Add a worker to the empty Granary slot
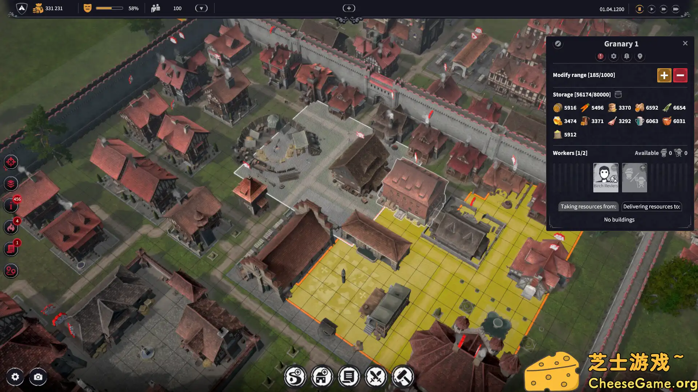The height and width of the screenshot is (392, 698). (x=634, y=177)
